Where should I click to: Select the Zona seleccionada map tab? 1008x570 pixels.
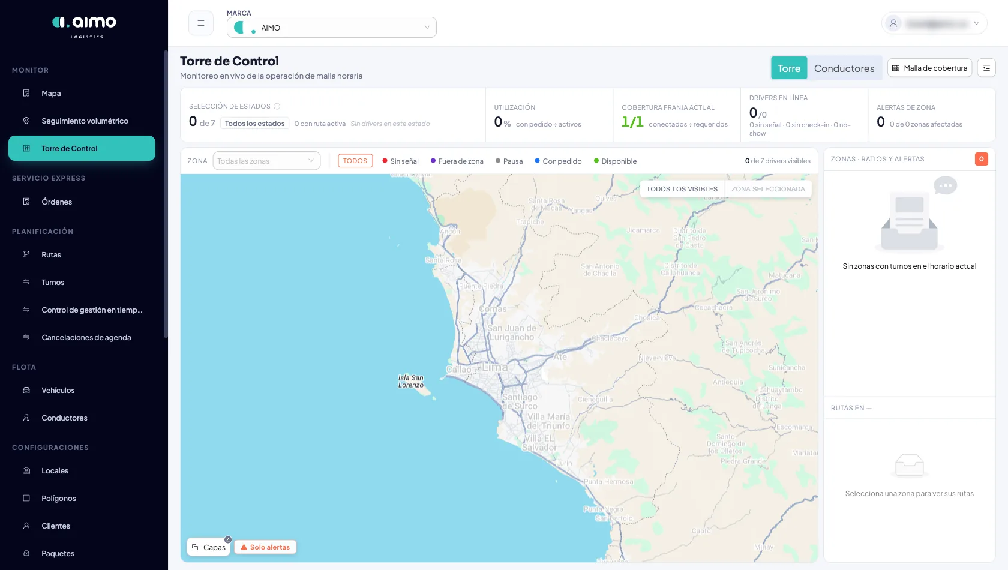pyautogui.click(x=768, y=189)
